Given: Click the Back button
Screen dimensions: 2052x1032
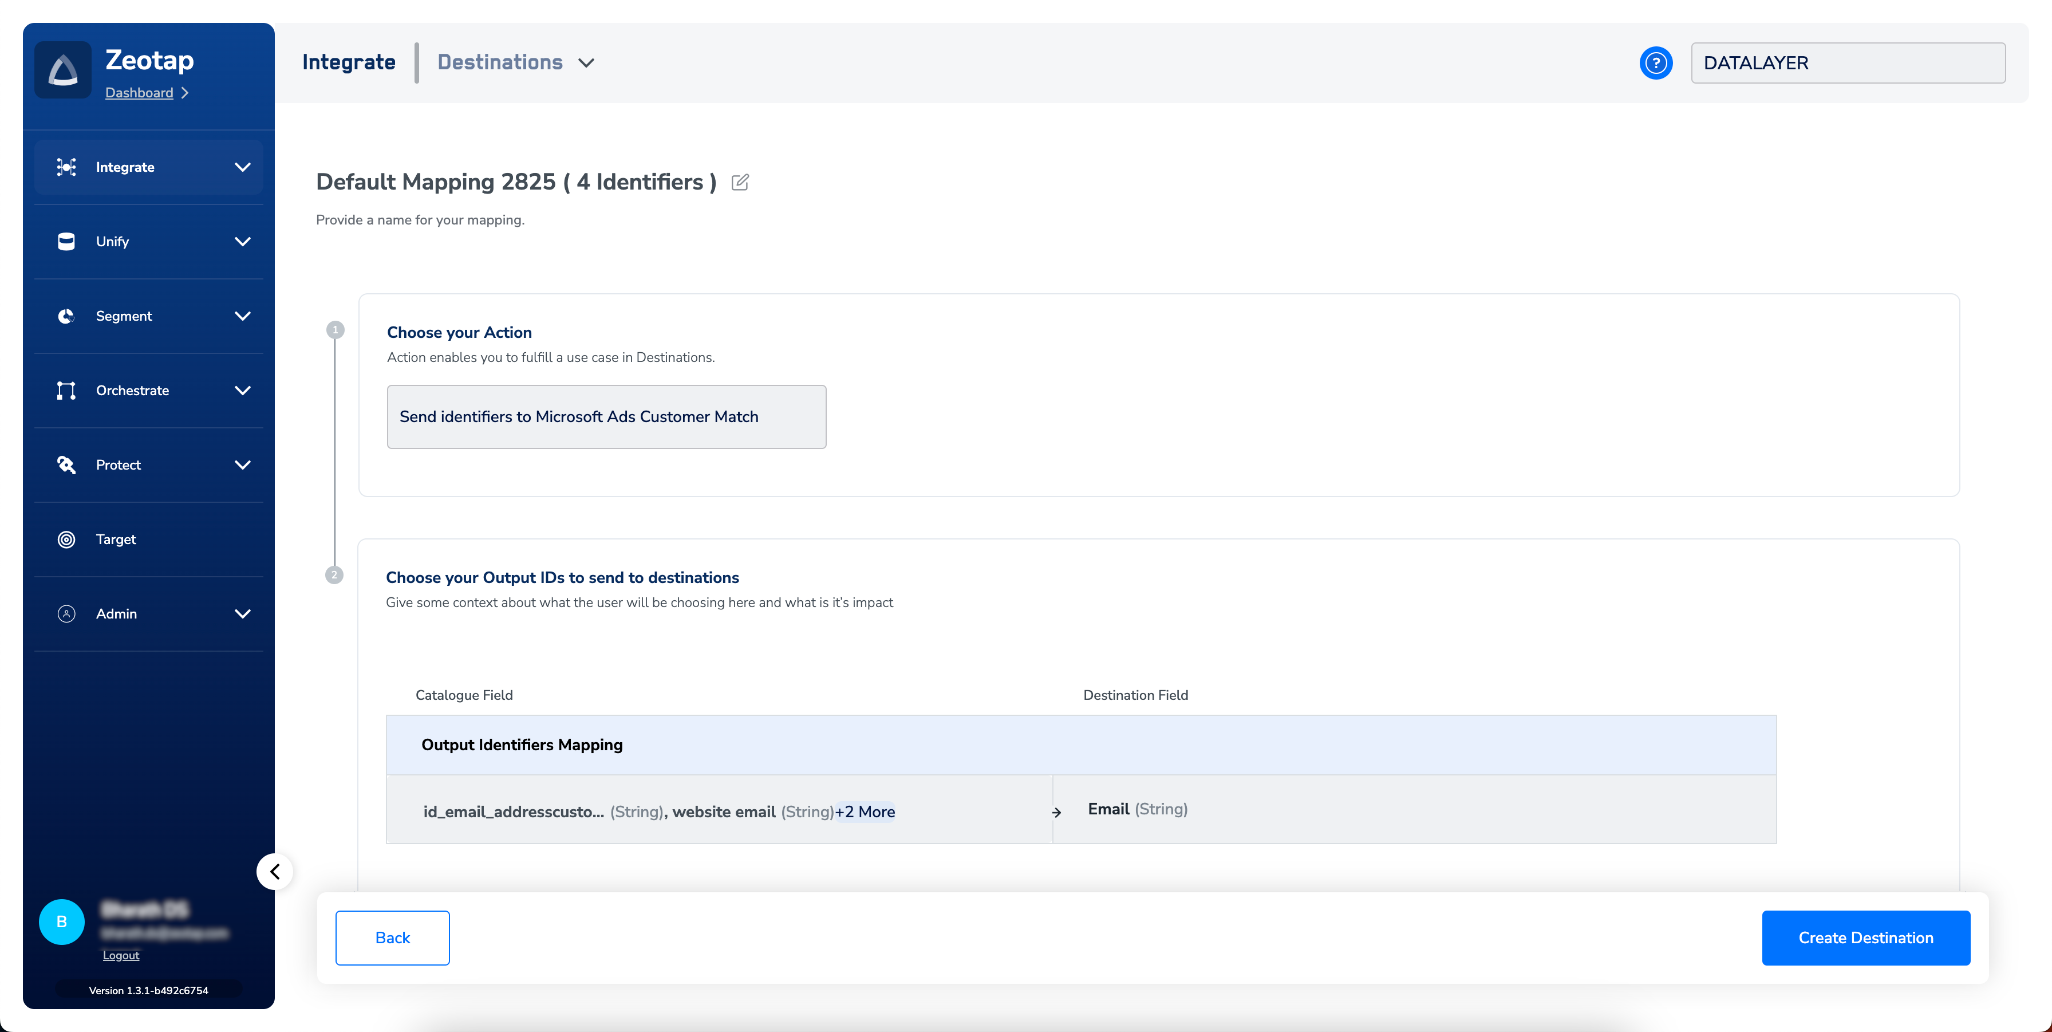Looking at the screenshot, I should (x=392, y=937).
